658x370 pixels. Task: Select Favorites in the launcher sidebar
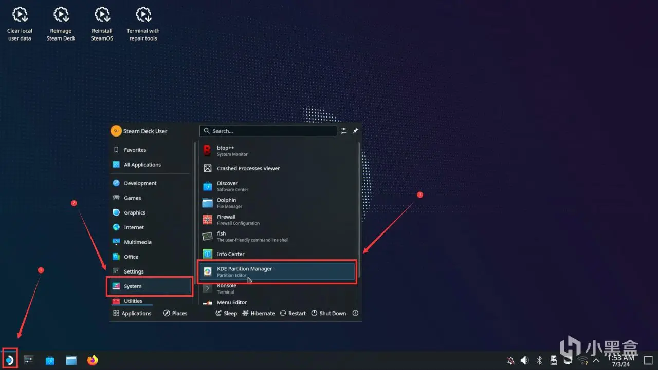(x=151, y=150)
